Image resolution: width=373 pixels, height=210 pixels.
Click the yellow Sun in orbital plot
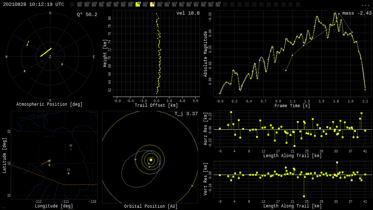151,160
